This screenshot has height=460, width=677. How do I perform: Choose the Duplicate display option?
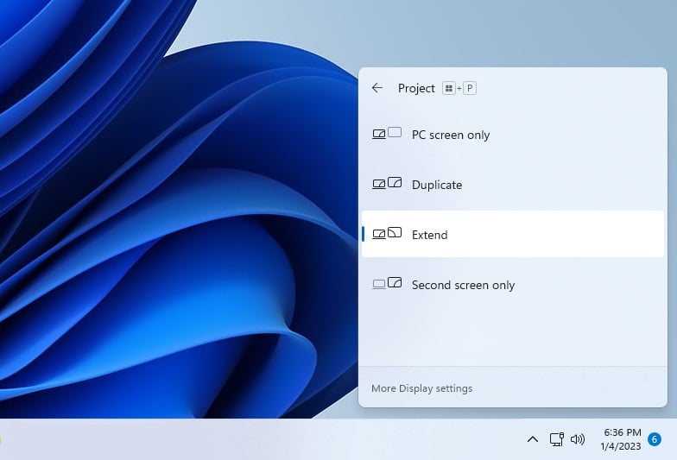coord(513,185)
